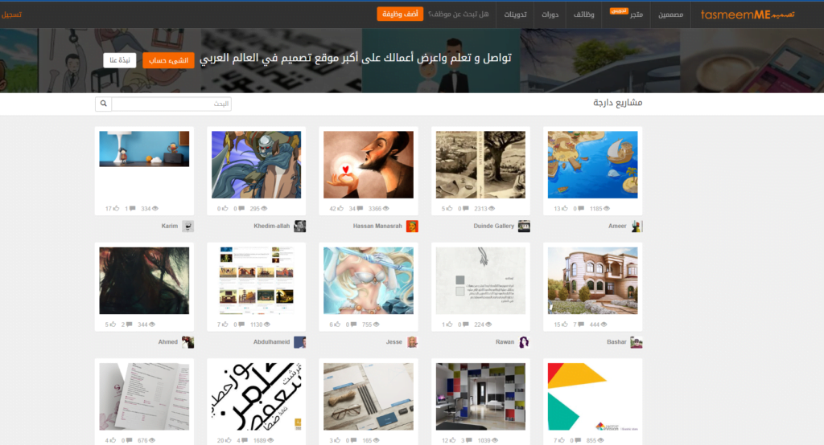Viewport: 824px width, 445px height.
Task: Click the انشىء حساب button
Action: pos(168,60)
